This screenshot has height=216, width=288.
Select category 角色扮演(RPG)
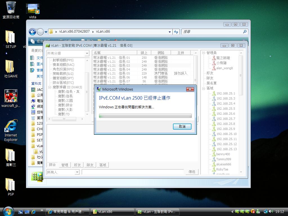click(63, 69)
